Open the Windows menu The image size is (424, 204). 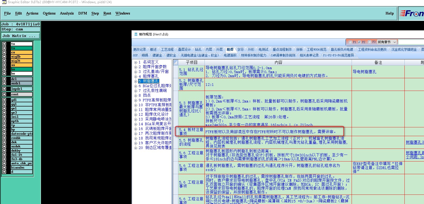123,13
